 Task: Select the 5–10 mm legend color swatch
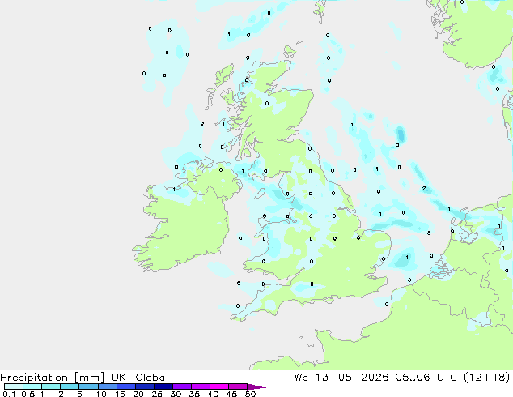click(x=88, y=386)
